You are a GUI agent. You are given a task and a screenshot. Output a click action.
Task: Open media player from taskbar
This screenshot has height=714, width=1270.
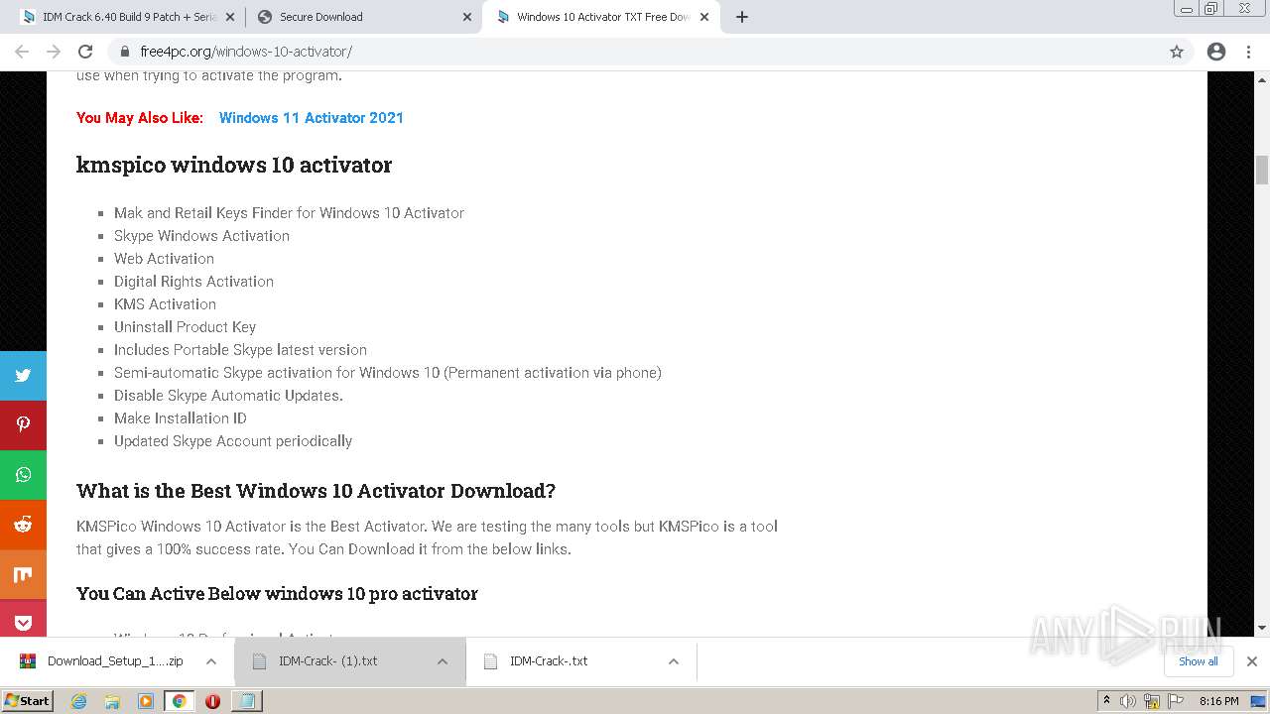pyautogui.click(x=146, y=701)
